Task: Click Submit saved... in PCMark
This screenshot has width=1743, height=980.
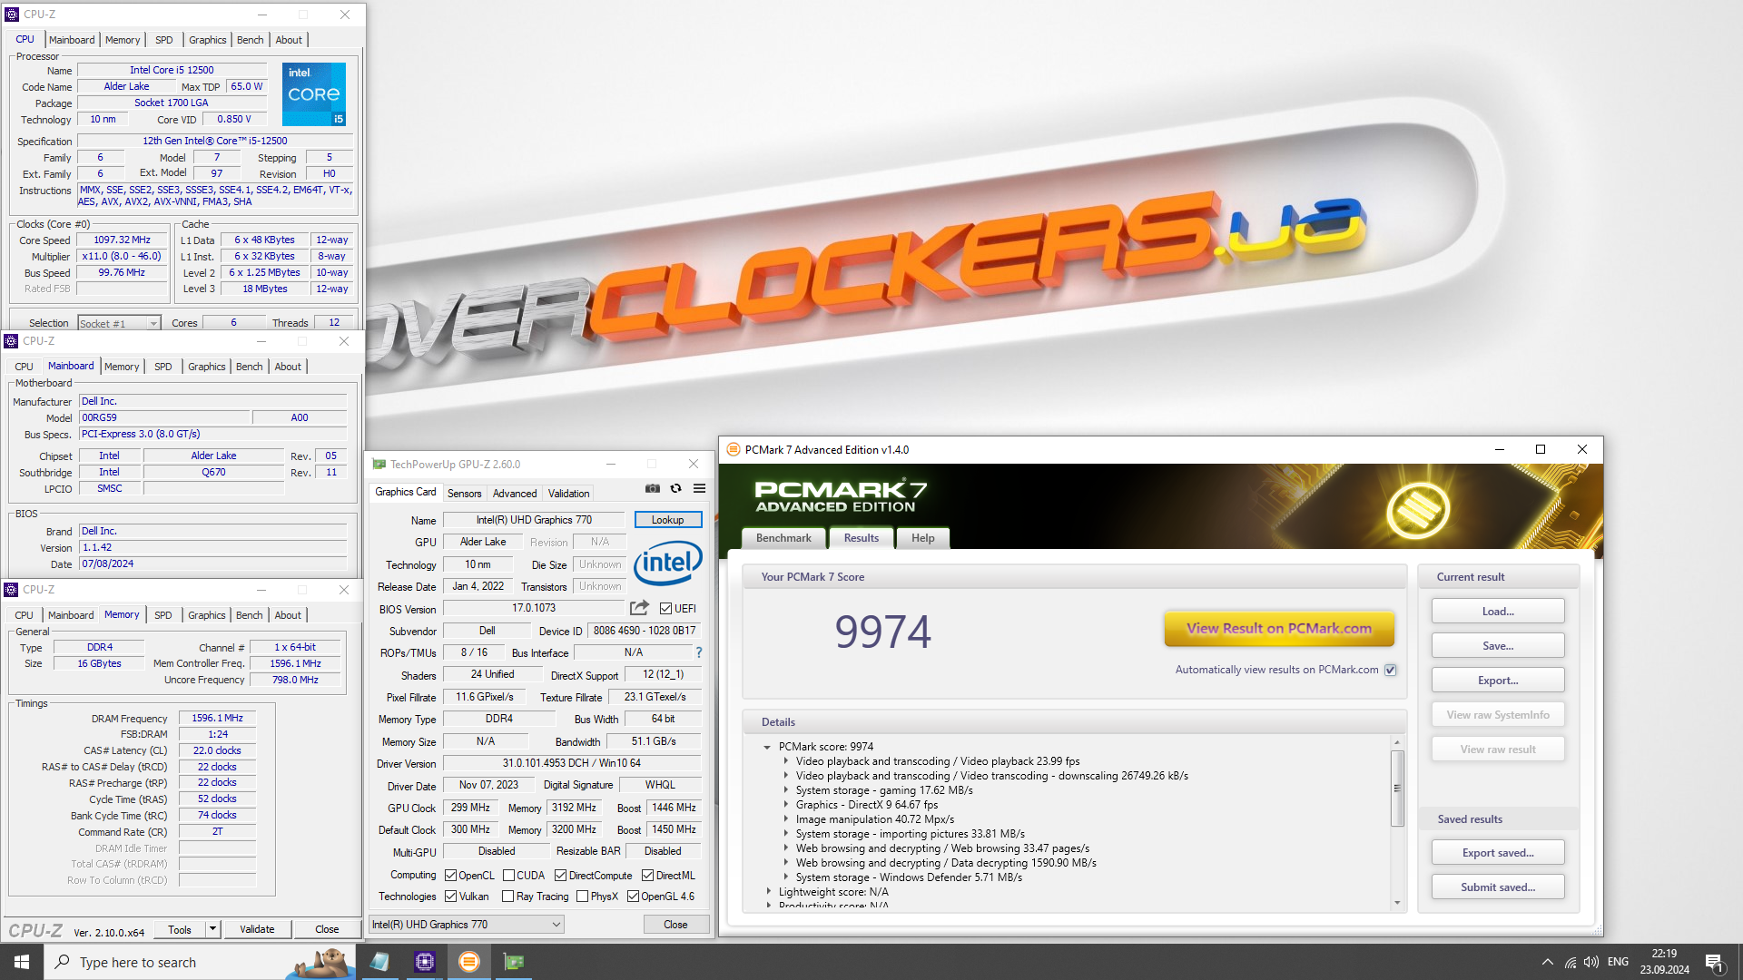Action: click(1498, 887)
